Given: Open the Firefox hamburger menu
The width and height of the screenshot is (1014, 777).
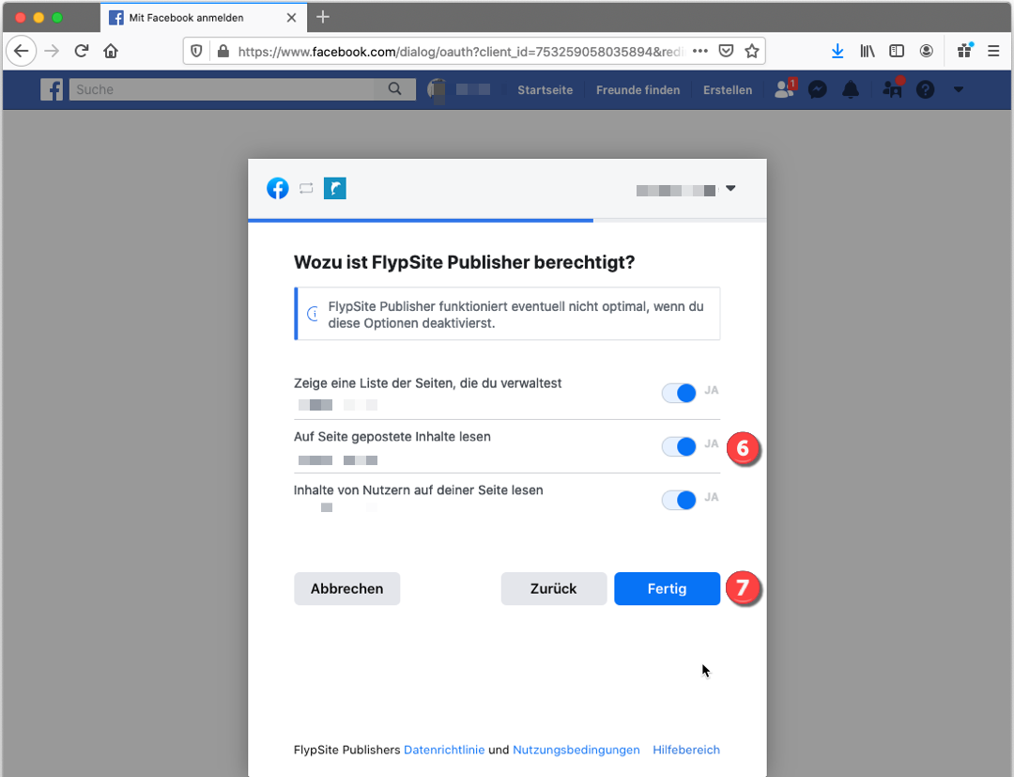Looking at the screenshot, I should coord(994,51).
